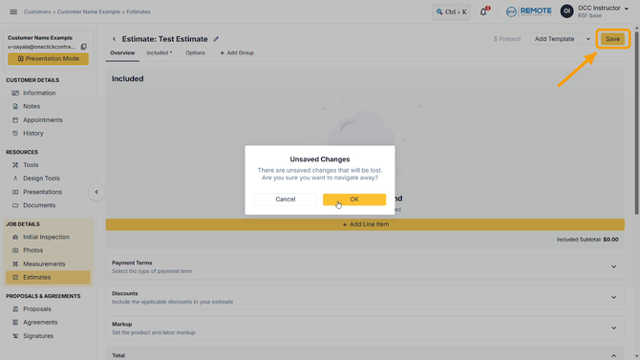Screen dimensions: 640x360
Task: Confirm with OK in Unsaved Changes dialog
Action: [x=354, y=200]
